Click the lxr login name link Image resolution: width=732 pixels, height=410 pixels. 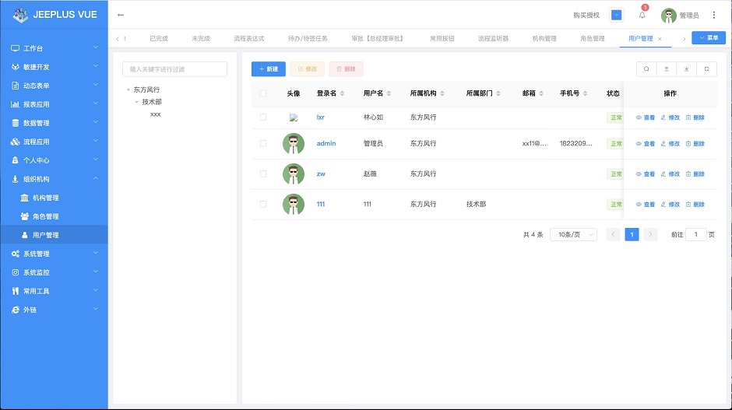(320, 117)
